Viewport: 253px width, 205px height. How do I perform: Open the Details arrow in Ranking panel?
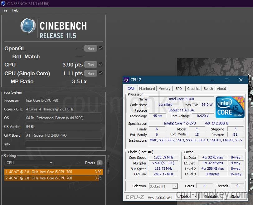100,163
